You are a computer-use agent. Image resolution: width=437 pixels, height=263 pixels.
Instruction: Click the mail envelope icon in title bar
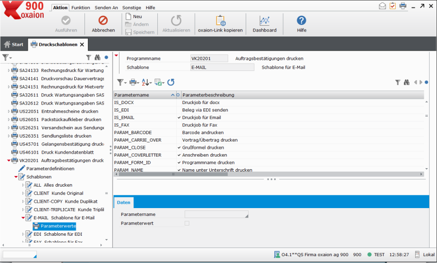pyautogui.click(x=383, y=6)
